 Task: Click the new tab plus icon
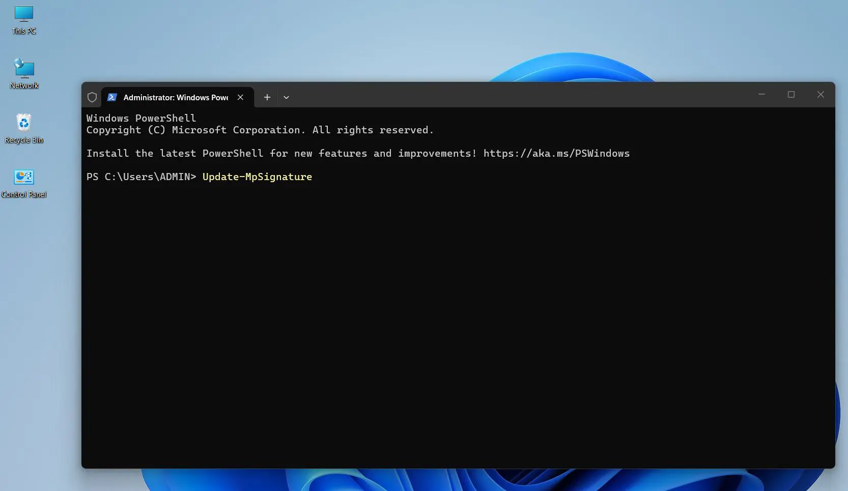coord(267,97)
